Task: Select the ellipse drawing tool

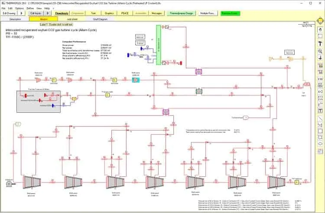Action: [x=320, y=144]
